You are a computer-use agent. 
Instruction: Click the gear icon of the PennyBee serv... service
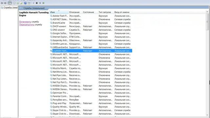[x=51, y=100]
